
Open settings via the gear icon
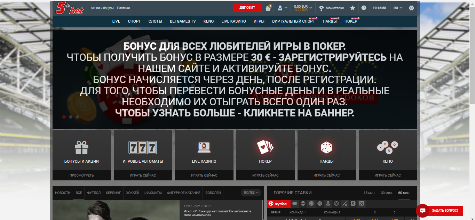[x=411, y=7]
